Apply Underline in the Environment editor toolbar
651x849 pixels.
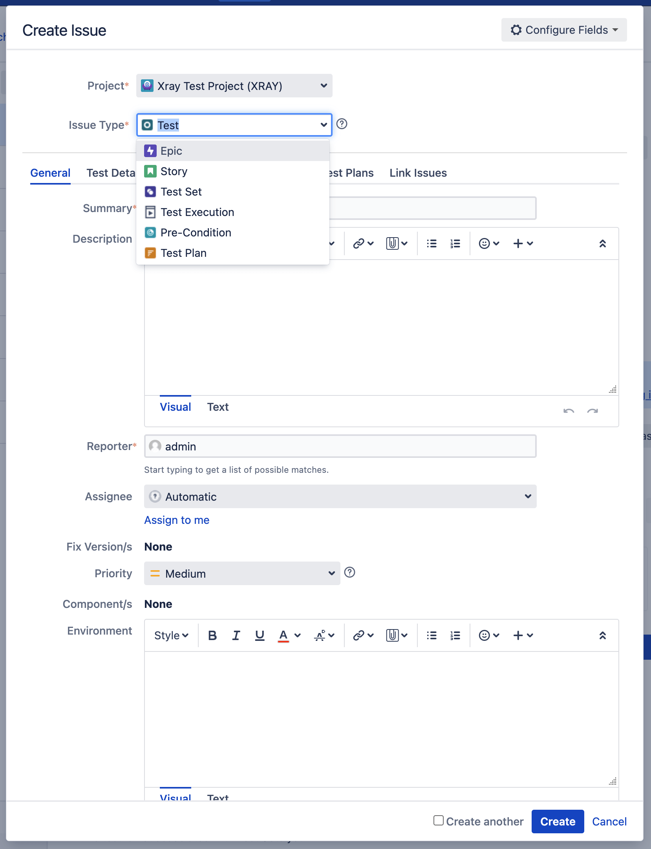pos(260,635)
